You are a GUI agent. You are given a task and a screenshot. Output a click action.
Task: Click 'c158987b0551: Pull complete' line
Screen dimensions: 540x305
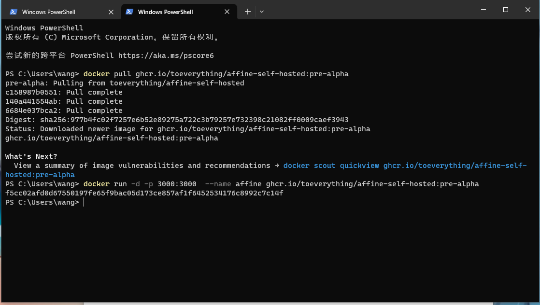(64, 92)
